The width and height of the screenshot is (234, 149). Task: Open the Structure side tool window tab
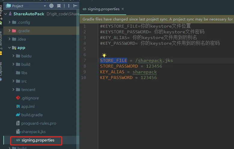[x=1, y=40]
